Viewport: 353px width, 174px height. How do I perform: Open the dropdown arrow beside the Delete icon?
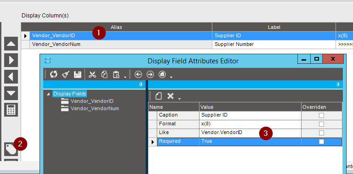point(179,98)
